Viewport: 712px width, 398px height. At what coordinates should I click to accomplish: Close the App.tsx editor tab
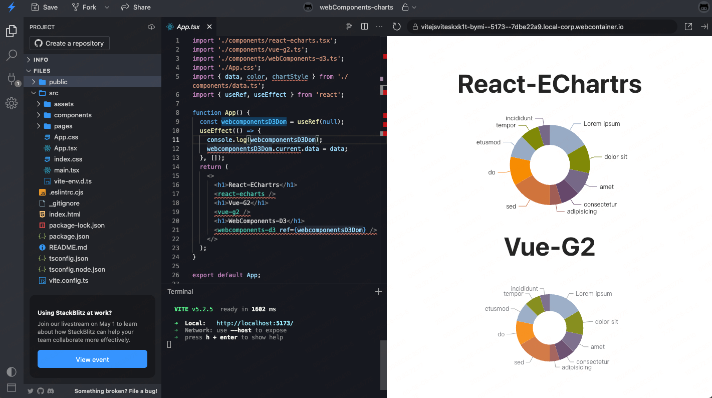coord(209,27)
